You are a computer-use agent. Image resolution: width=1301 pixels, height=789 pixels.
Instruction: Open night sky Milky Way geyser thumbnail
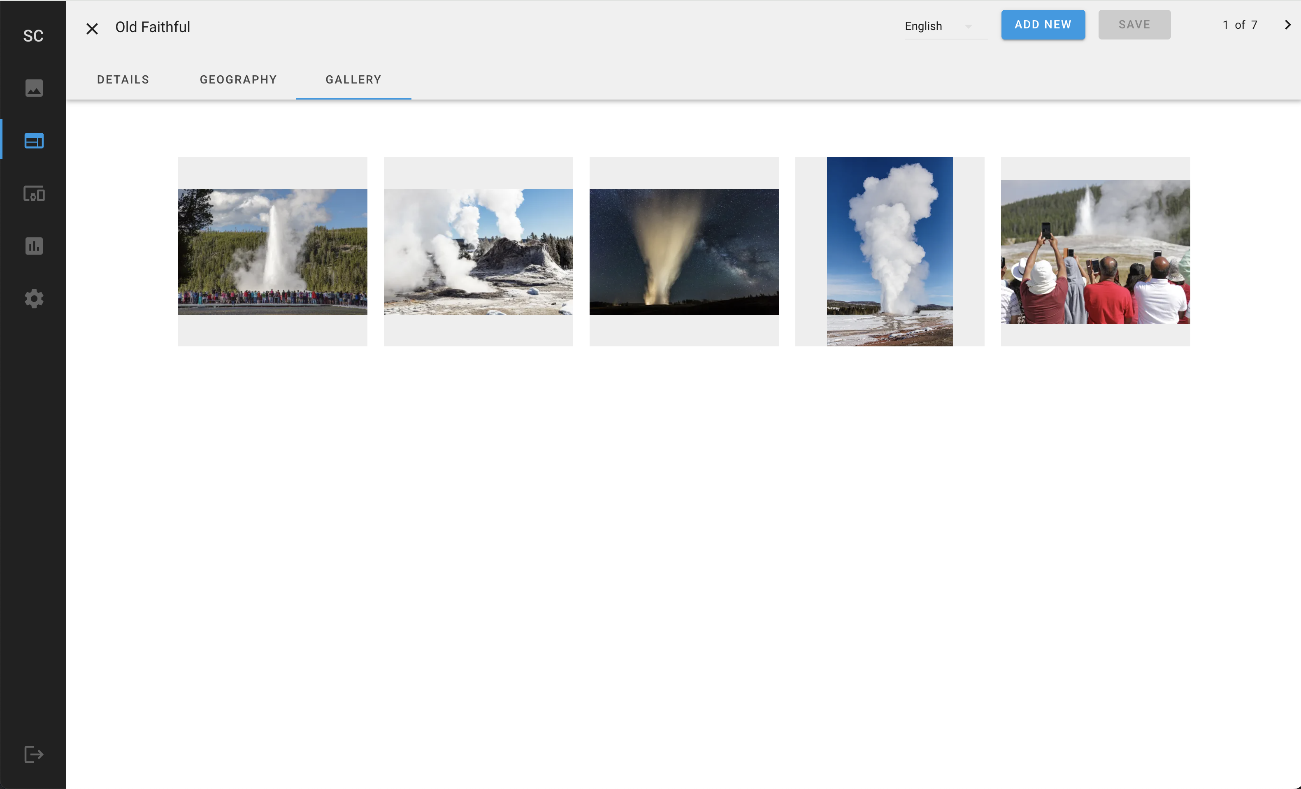(x=684, y=252)
